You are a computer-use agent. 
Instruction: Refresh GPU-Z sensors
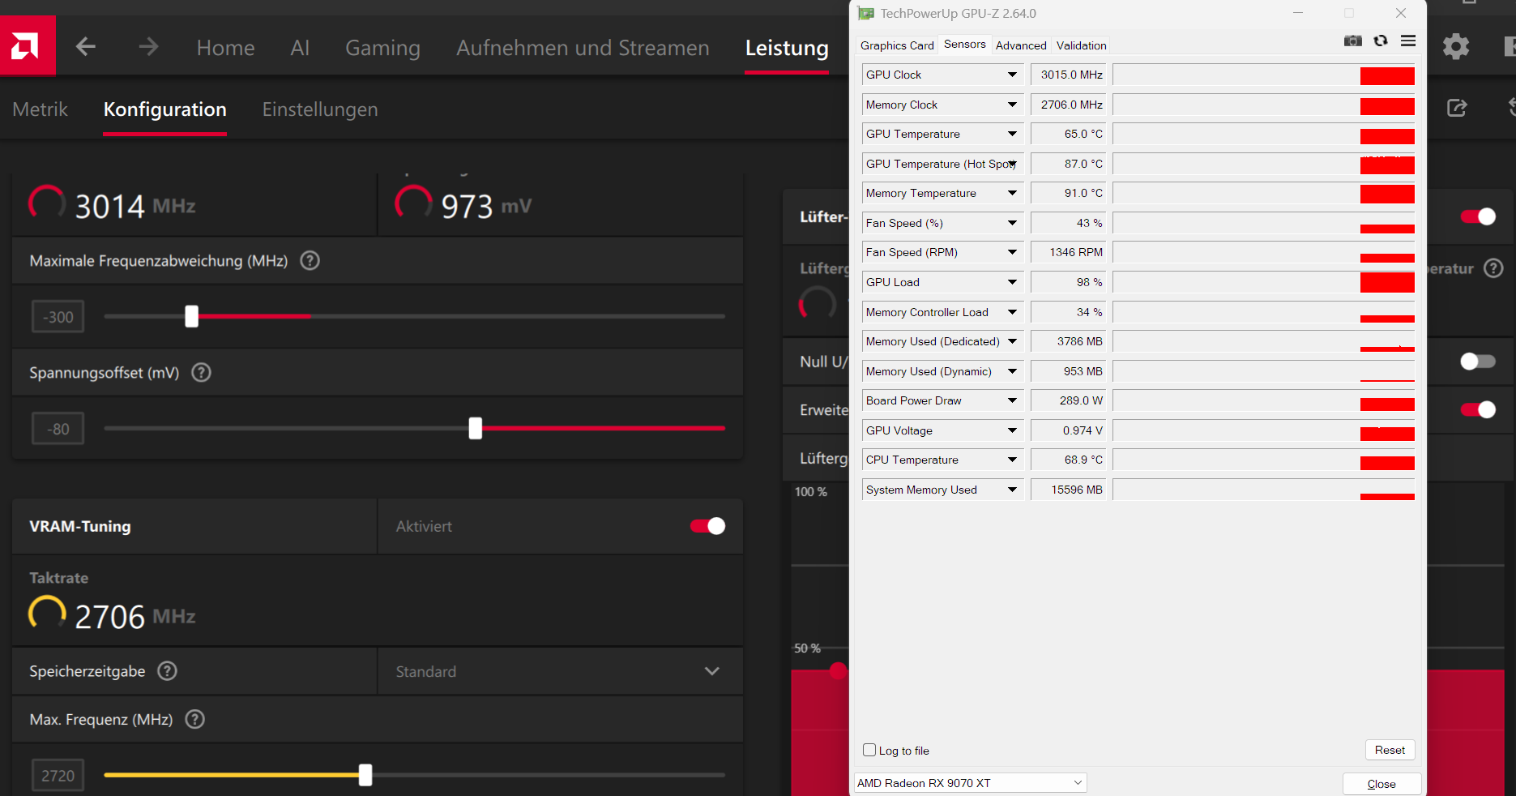coord(1381,41)
